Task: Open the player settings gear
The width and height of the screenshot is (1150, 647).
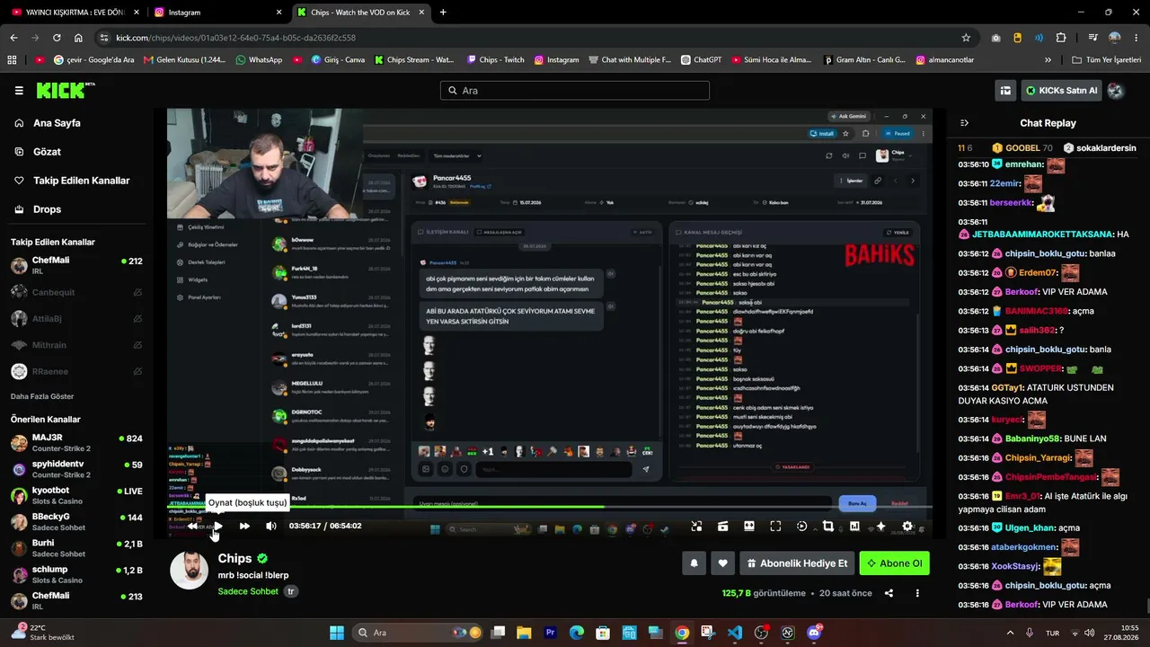Action: click(x=907, y=526)
